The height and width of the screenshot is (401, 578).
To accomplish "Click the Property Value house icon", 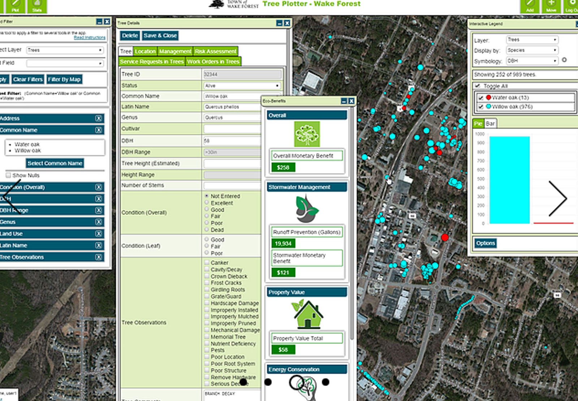I will click(306, 314).
